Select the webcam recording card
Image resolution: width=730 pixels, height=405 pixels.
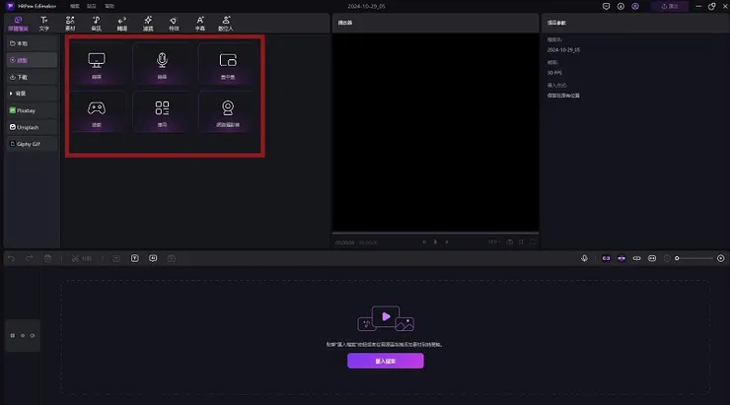coord(228,112)
